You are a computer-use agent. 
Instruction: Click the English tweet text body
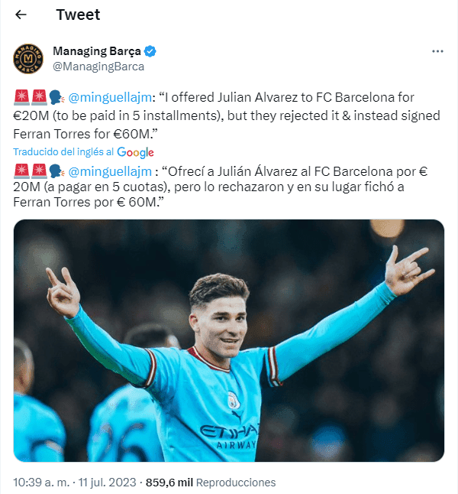click(227, 115)
